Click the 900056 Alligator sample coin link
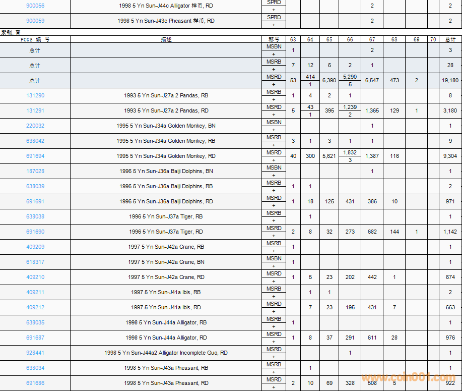This screenshot has height=391, width=462. click(35, 6)
